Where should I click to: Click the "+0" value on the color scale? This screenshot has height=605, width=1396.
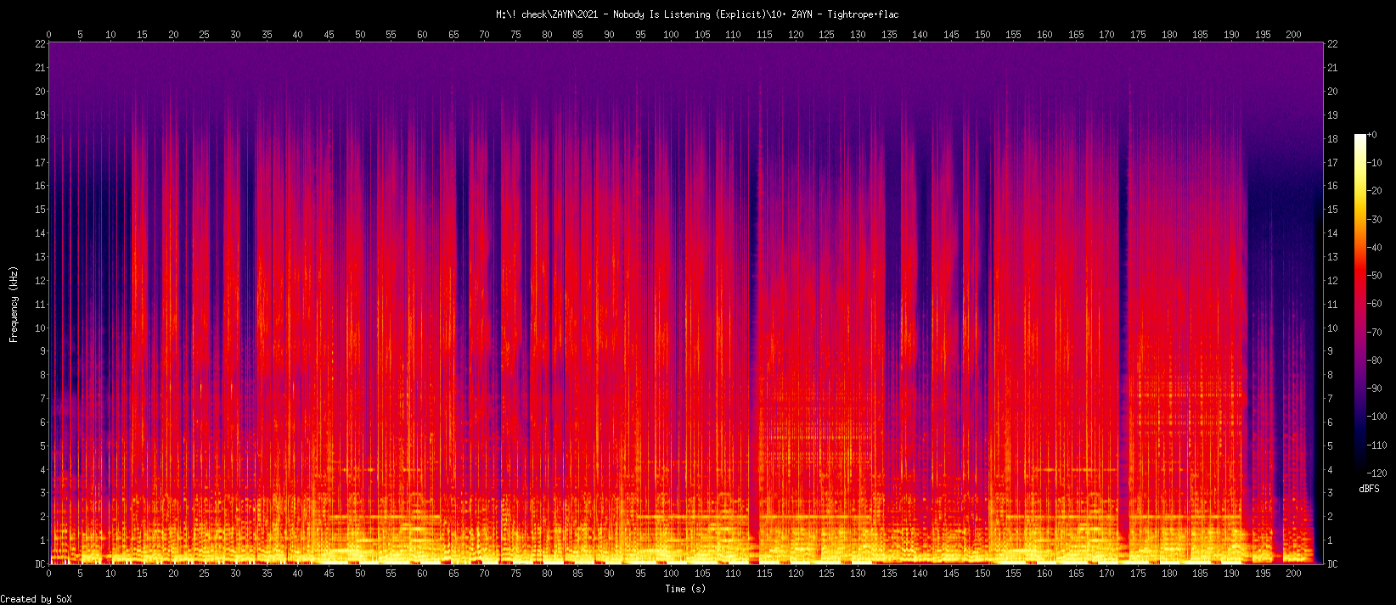[x=1371, y=135]
